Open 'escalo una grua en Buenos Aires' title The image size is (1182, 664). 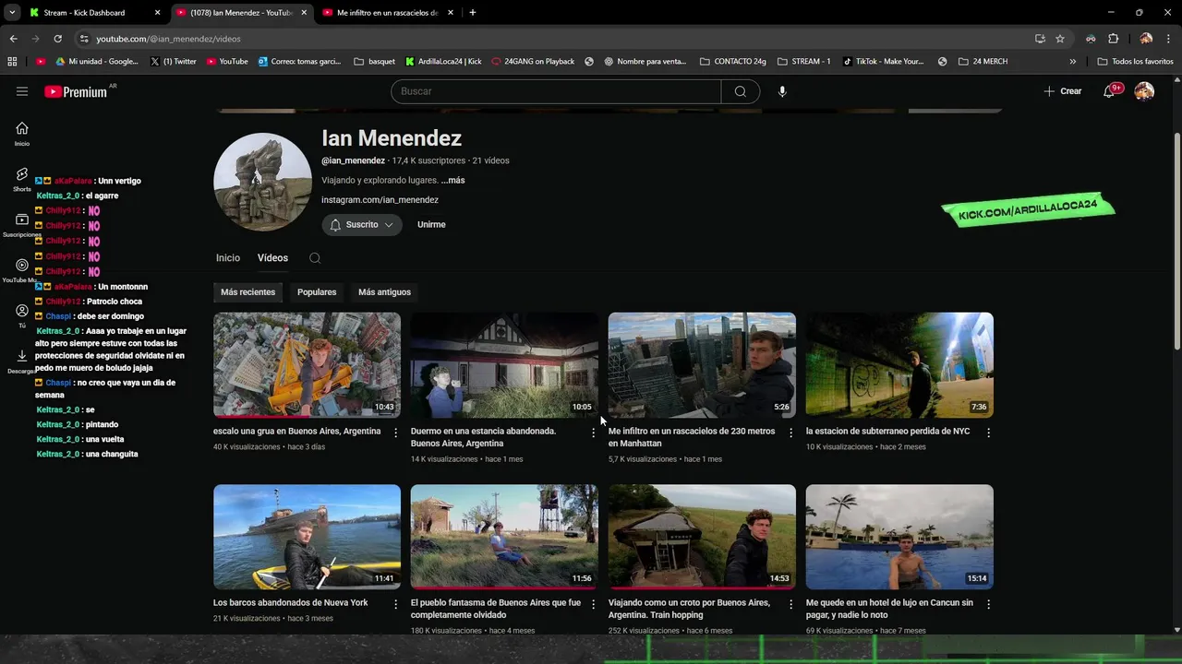pyautogui.click(x=296, y=432)
